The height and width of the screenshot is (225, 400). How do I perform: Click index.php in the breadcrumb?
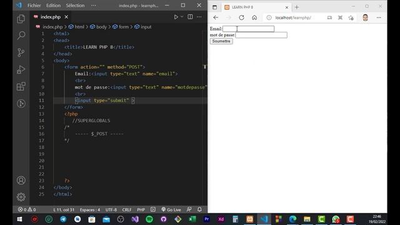point(52,27)
